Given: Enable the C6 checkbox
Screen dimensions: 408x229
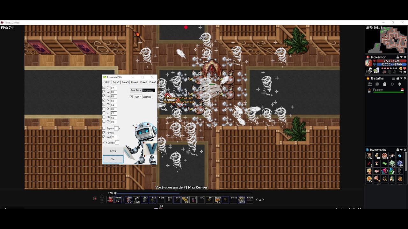Looking at the screenshot, I should click(104, 109).
